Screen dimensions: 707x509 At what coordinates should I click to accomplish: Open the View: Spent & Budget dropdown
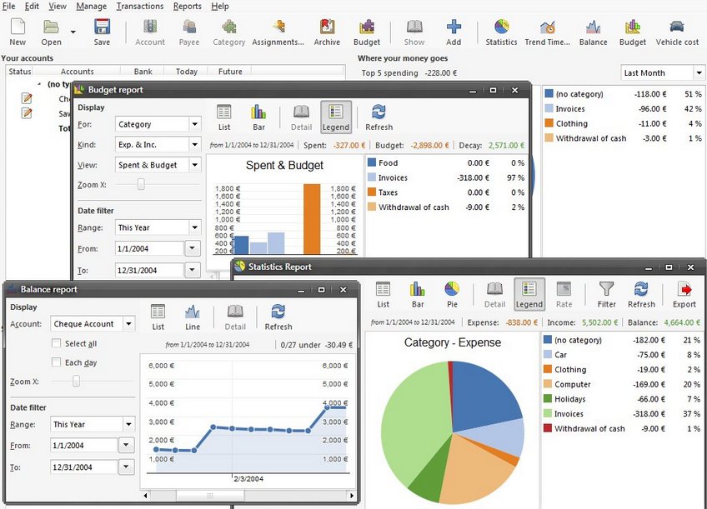tap(158, 165)
